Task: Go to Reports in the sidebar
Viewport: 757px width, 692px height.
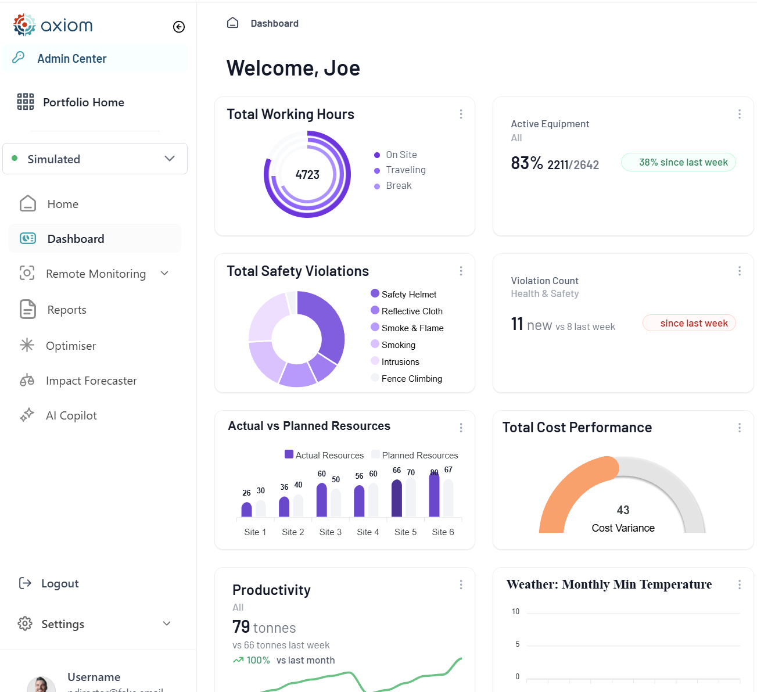Action: [x=66, y=310]
